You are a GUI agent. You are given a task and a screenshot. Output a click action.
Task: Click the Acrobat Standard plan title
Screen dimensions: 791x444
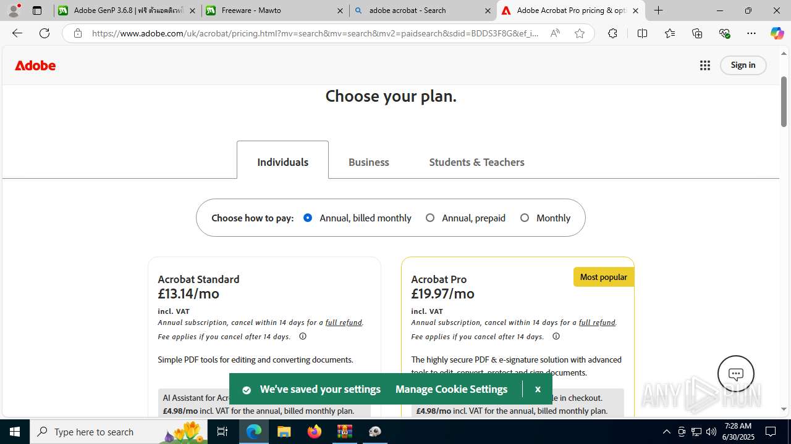point(198,279)
